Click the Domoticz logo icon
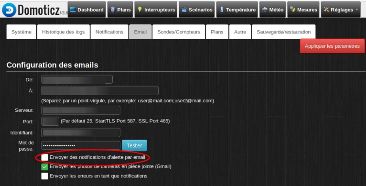This screenshot has height=186, width=366. (x=9, y=10)
